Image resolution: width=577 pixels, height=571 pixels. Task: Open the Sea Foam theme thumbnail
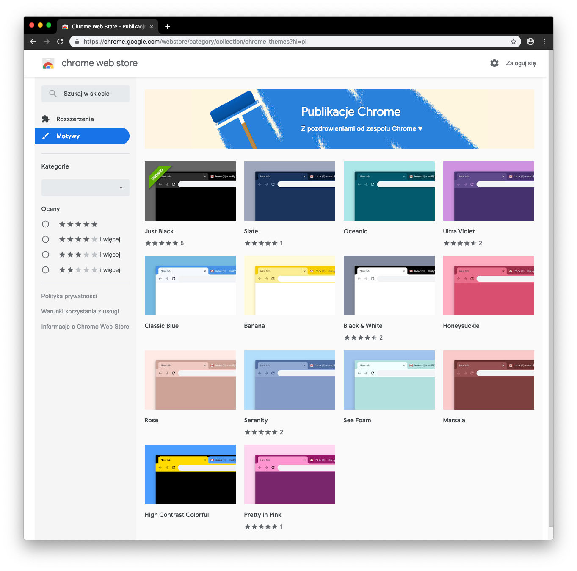(x=389, y=380)
